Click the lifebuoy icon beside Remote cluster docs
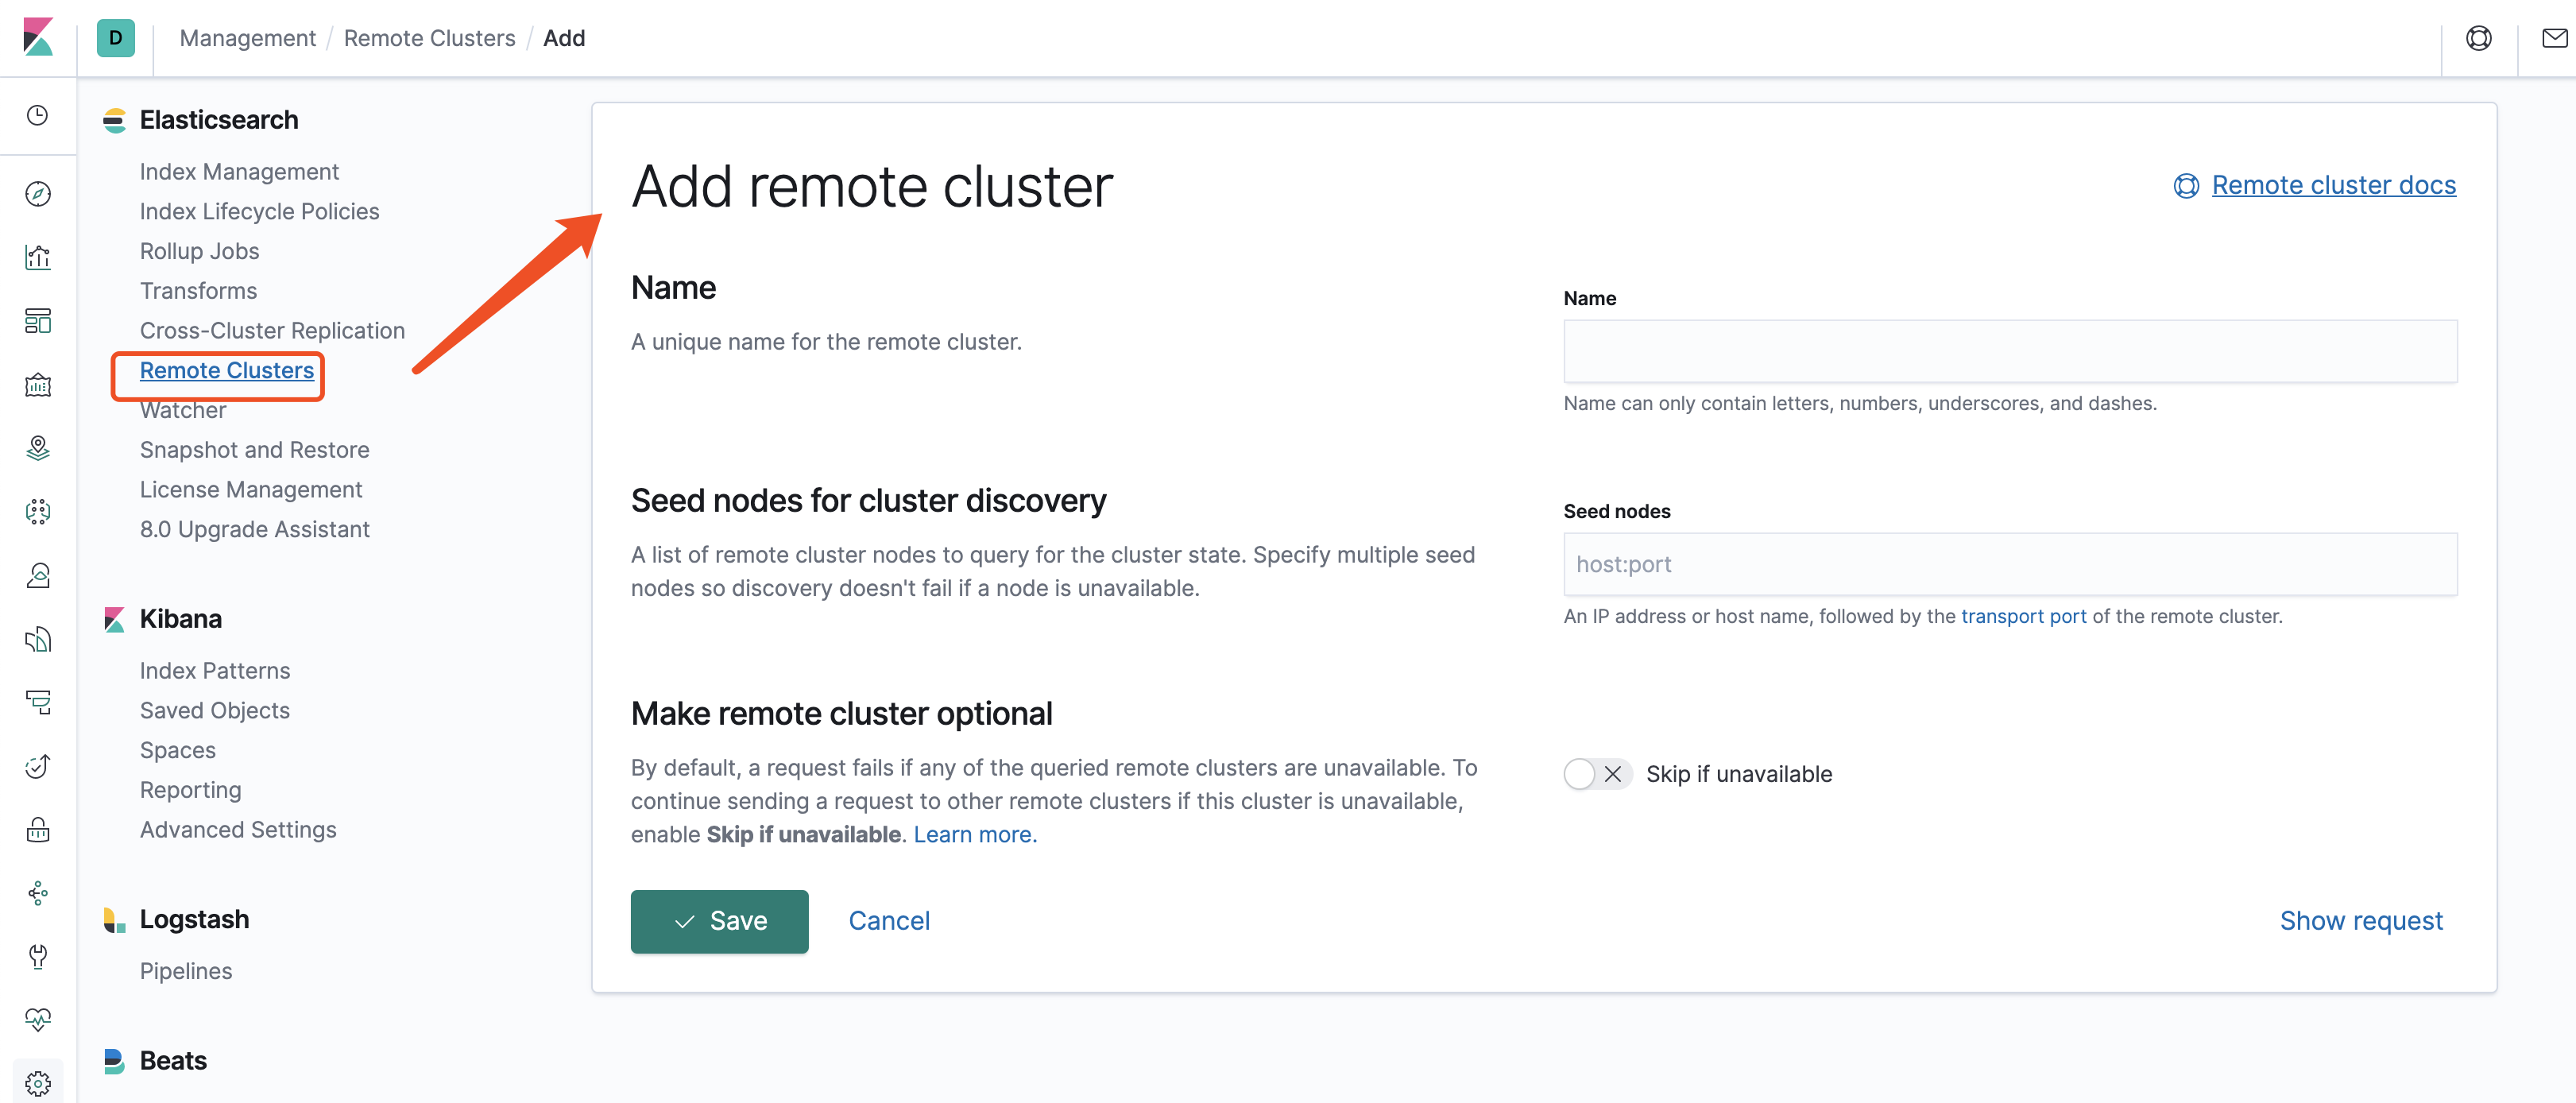 (2186, 186)
